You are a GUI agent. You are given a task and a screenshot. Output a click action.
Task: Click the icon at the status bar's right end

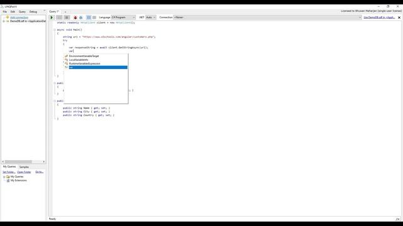[x=398, y=219]
